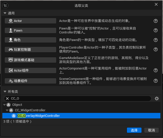This screenshot has width=163, height=138.
Task: Click the CC_OverlayWidgetController class icon
Action: pyautogui.click(x=14, y=116)
